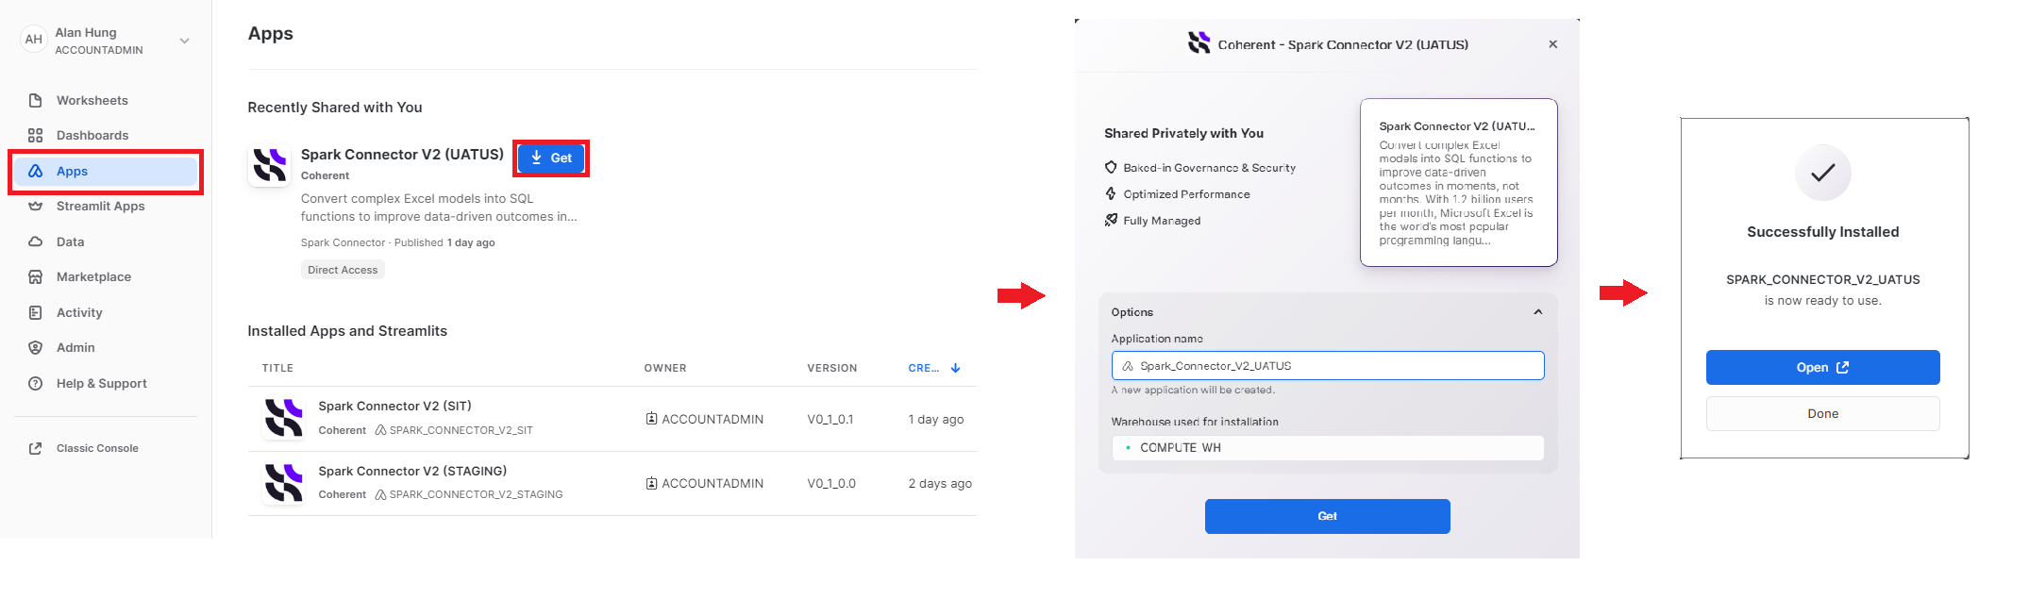Expand the Alan Hung account dropdown
The width and height of the screenshot is (2029, 599).
184,41
